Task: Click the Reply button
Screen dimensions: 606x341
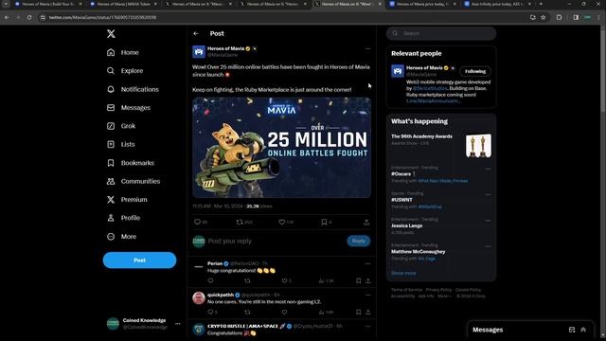Action: [x=358, y=241]
